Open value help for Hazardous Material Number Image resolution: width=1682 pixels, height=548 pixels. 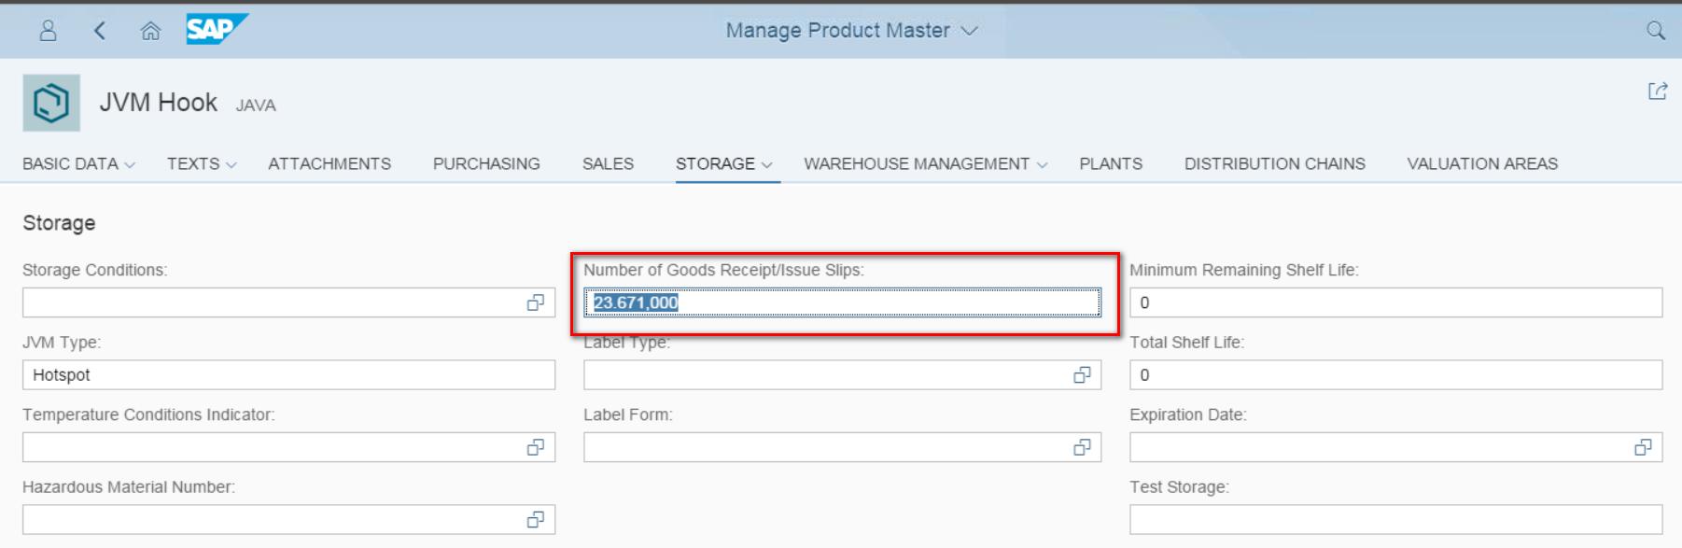tap(536, 519)
